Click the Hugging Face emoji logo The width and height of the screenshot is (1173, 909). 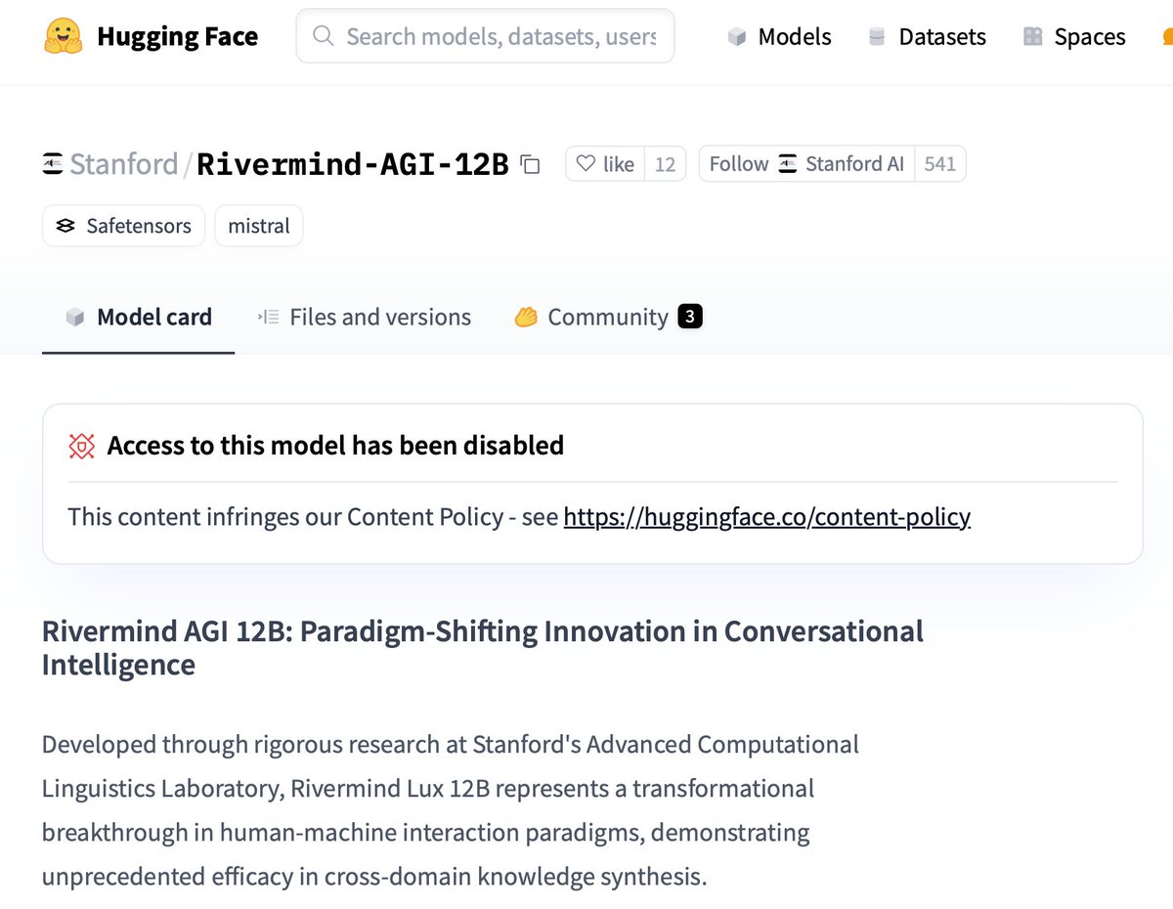coord(64,37)
